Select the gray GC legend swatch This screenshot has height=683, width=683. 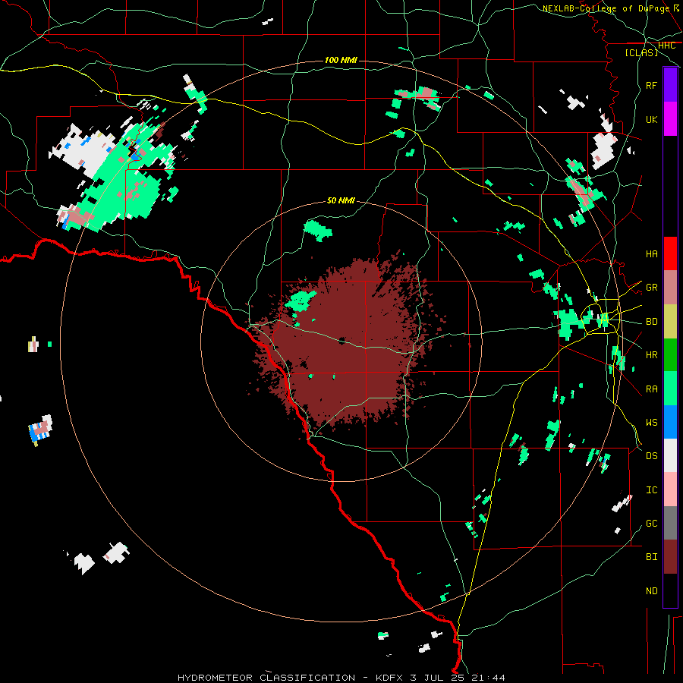tap(670, 523)
